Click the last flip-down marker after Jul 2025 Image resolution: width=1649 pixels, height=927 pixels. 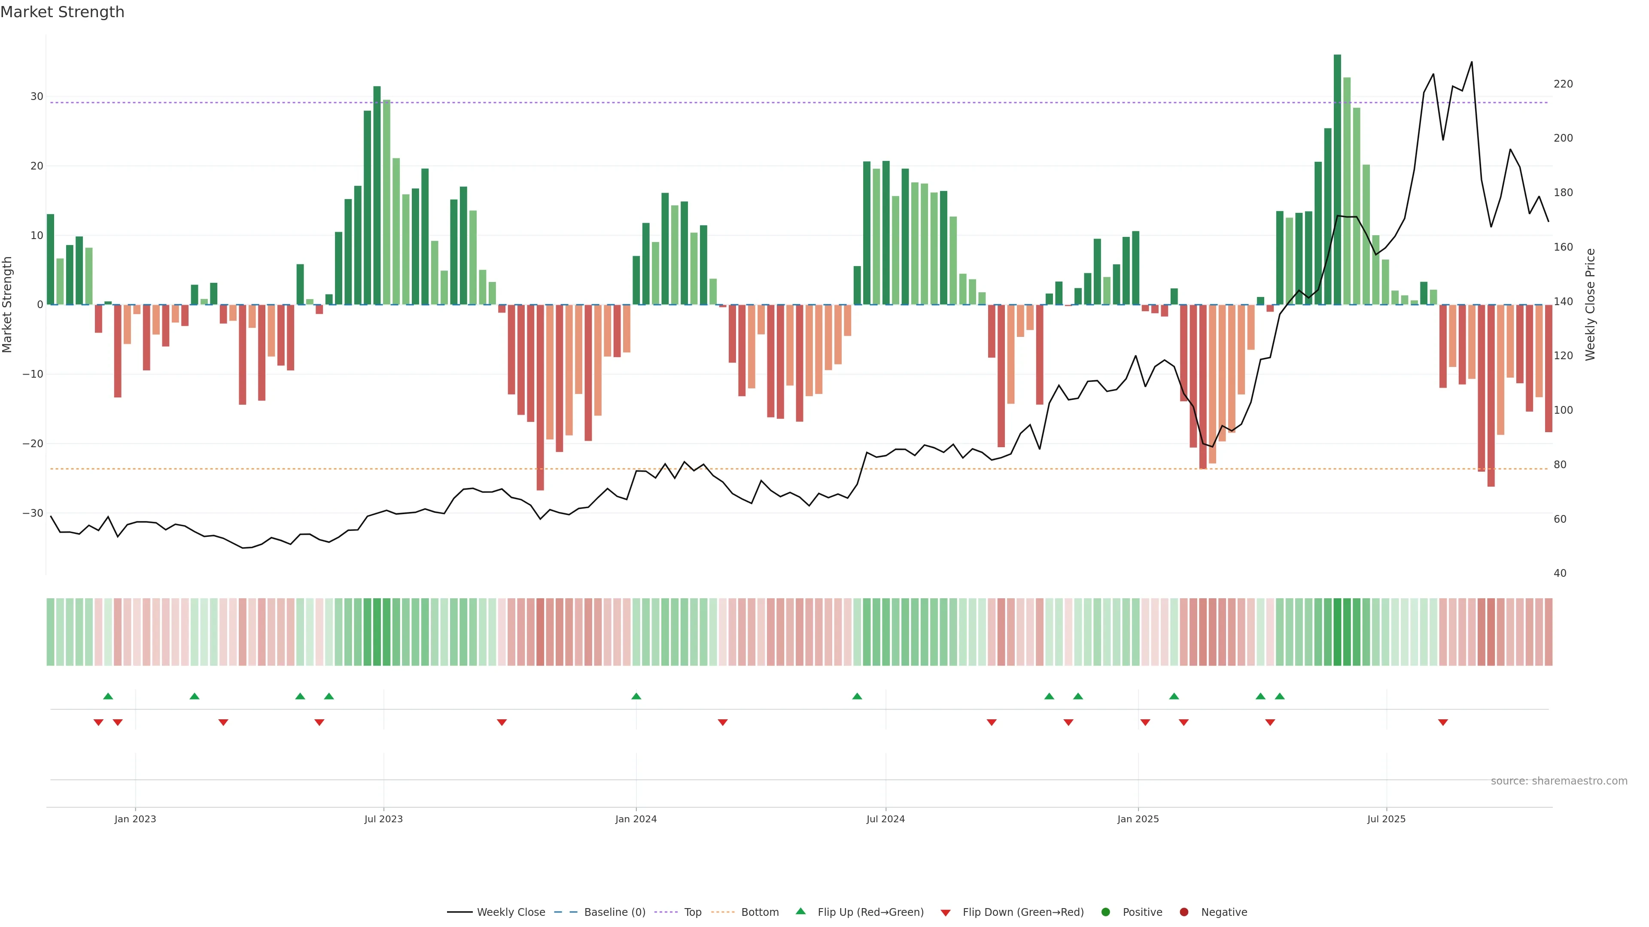click(1443, 722)
